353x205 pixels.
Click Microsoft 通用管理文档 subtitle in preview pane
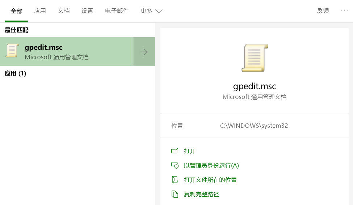click(x=255, y=97)
